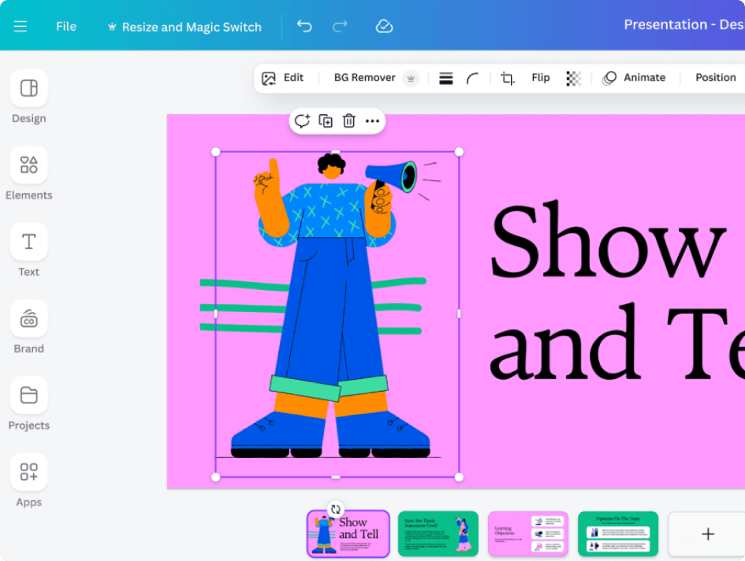Select the crop tool icon
This screenshot has width=745, height=561.
coord(508,78)
